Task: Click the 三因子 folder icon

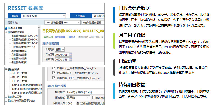Action: click(10, 70)
